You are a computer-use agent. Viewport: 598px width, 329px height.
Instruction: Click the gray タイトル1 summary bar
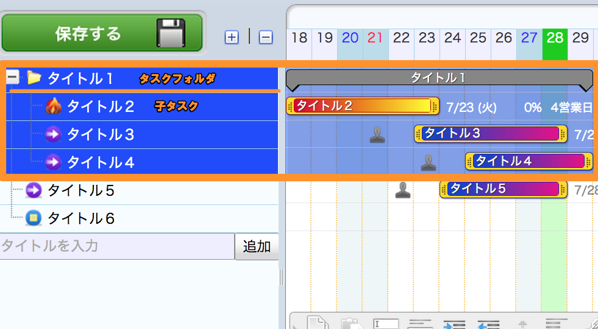(x=440, y=78)
